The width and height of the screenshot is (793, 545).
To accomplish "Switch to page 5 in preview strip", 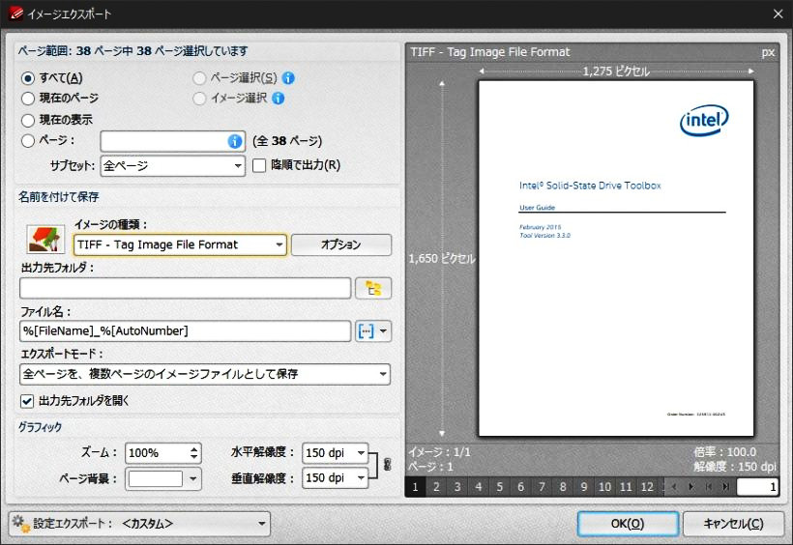I will pyautogui.click(x=500, y=487).
